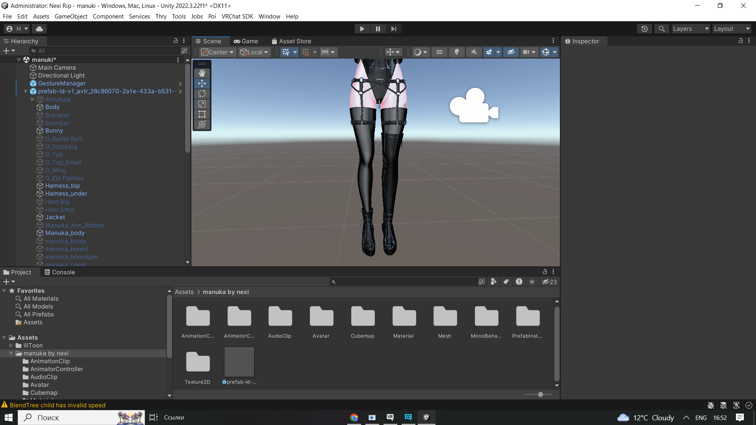Image resolution: width=756 pixels, height=425 pixels.
Task: Open the Undo History icon
Action: pos(645,29)
